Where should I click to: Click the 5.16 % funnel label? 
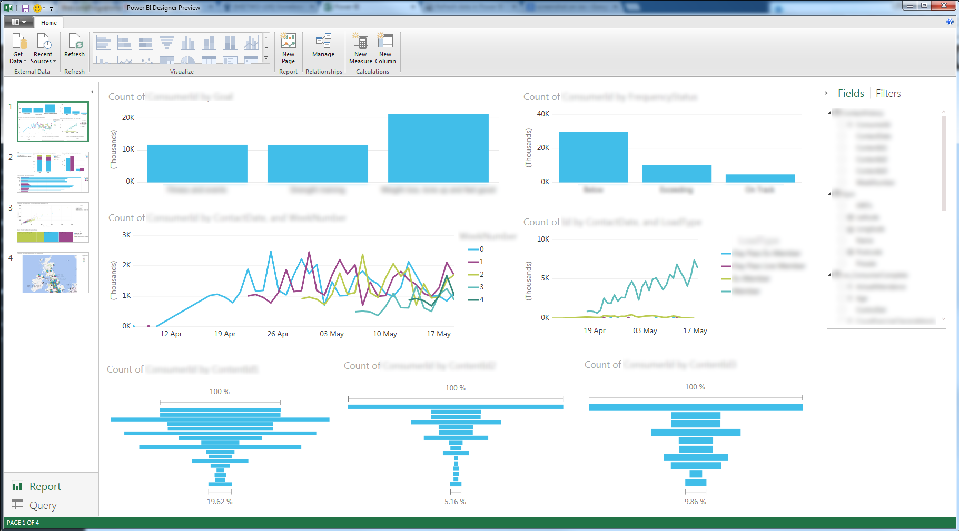coord(455,502)
